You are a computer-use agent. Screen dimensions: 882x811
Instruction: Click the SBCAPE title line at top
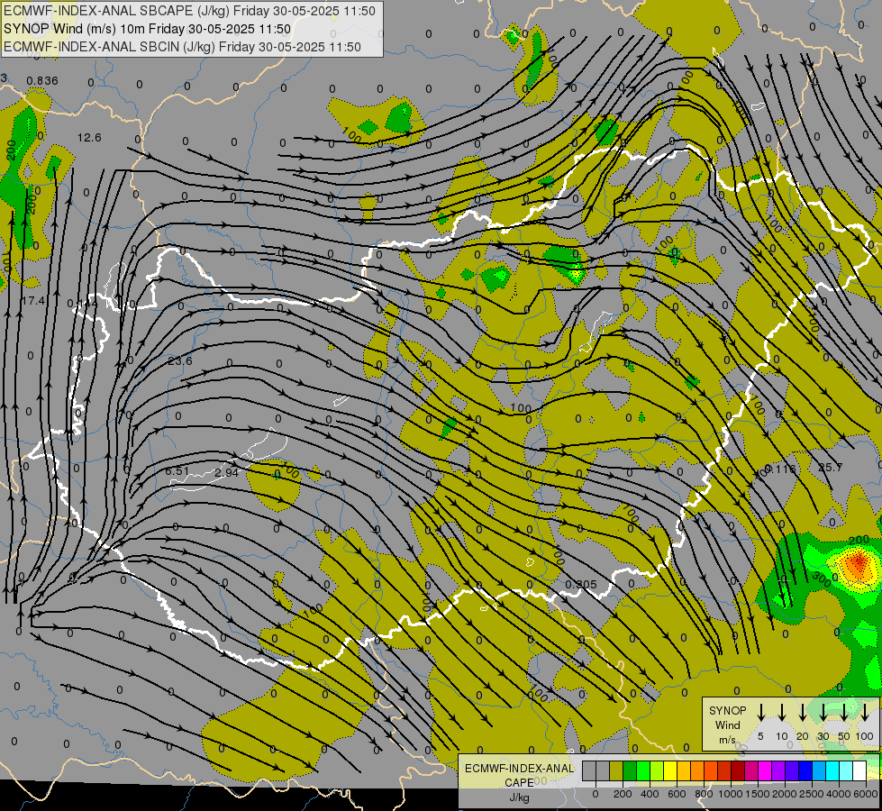pyautogui.click(x=189, y=11)
